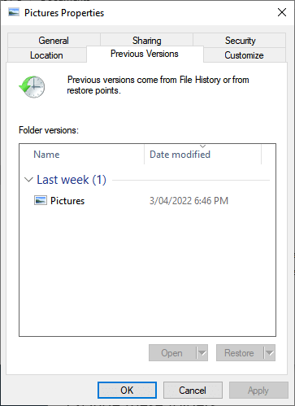The image size is (295, 406).
Task: Toggle sort arrow above Date modified
Action: click(x=202, y=146)
